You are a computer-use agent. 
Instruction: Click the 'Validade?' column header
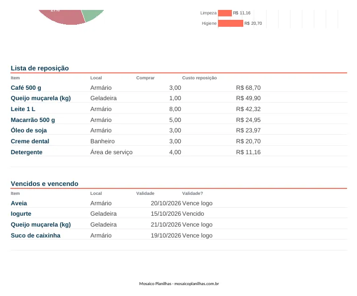pyautogui.click(x=192, y=193)
